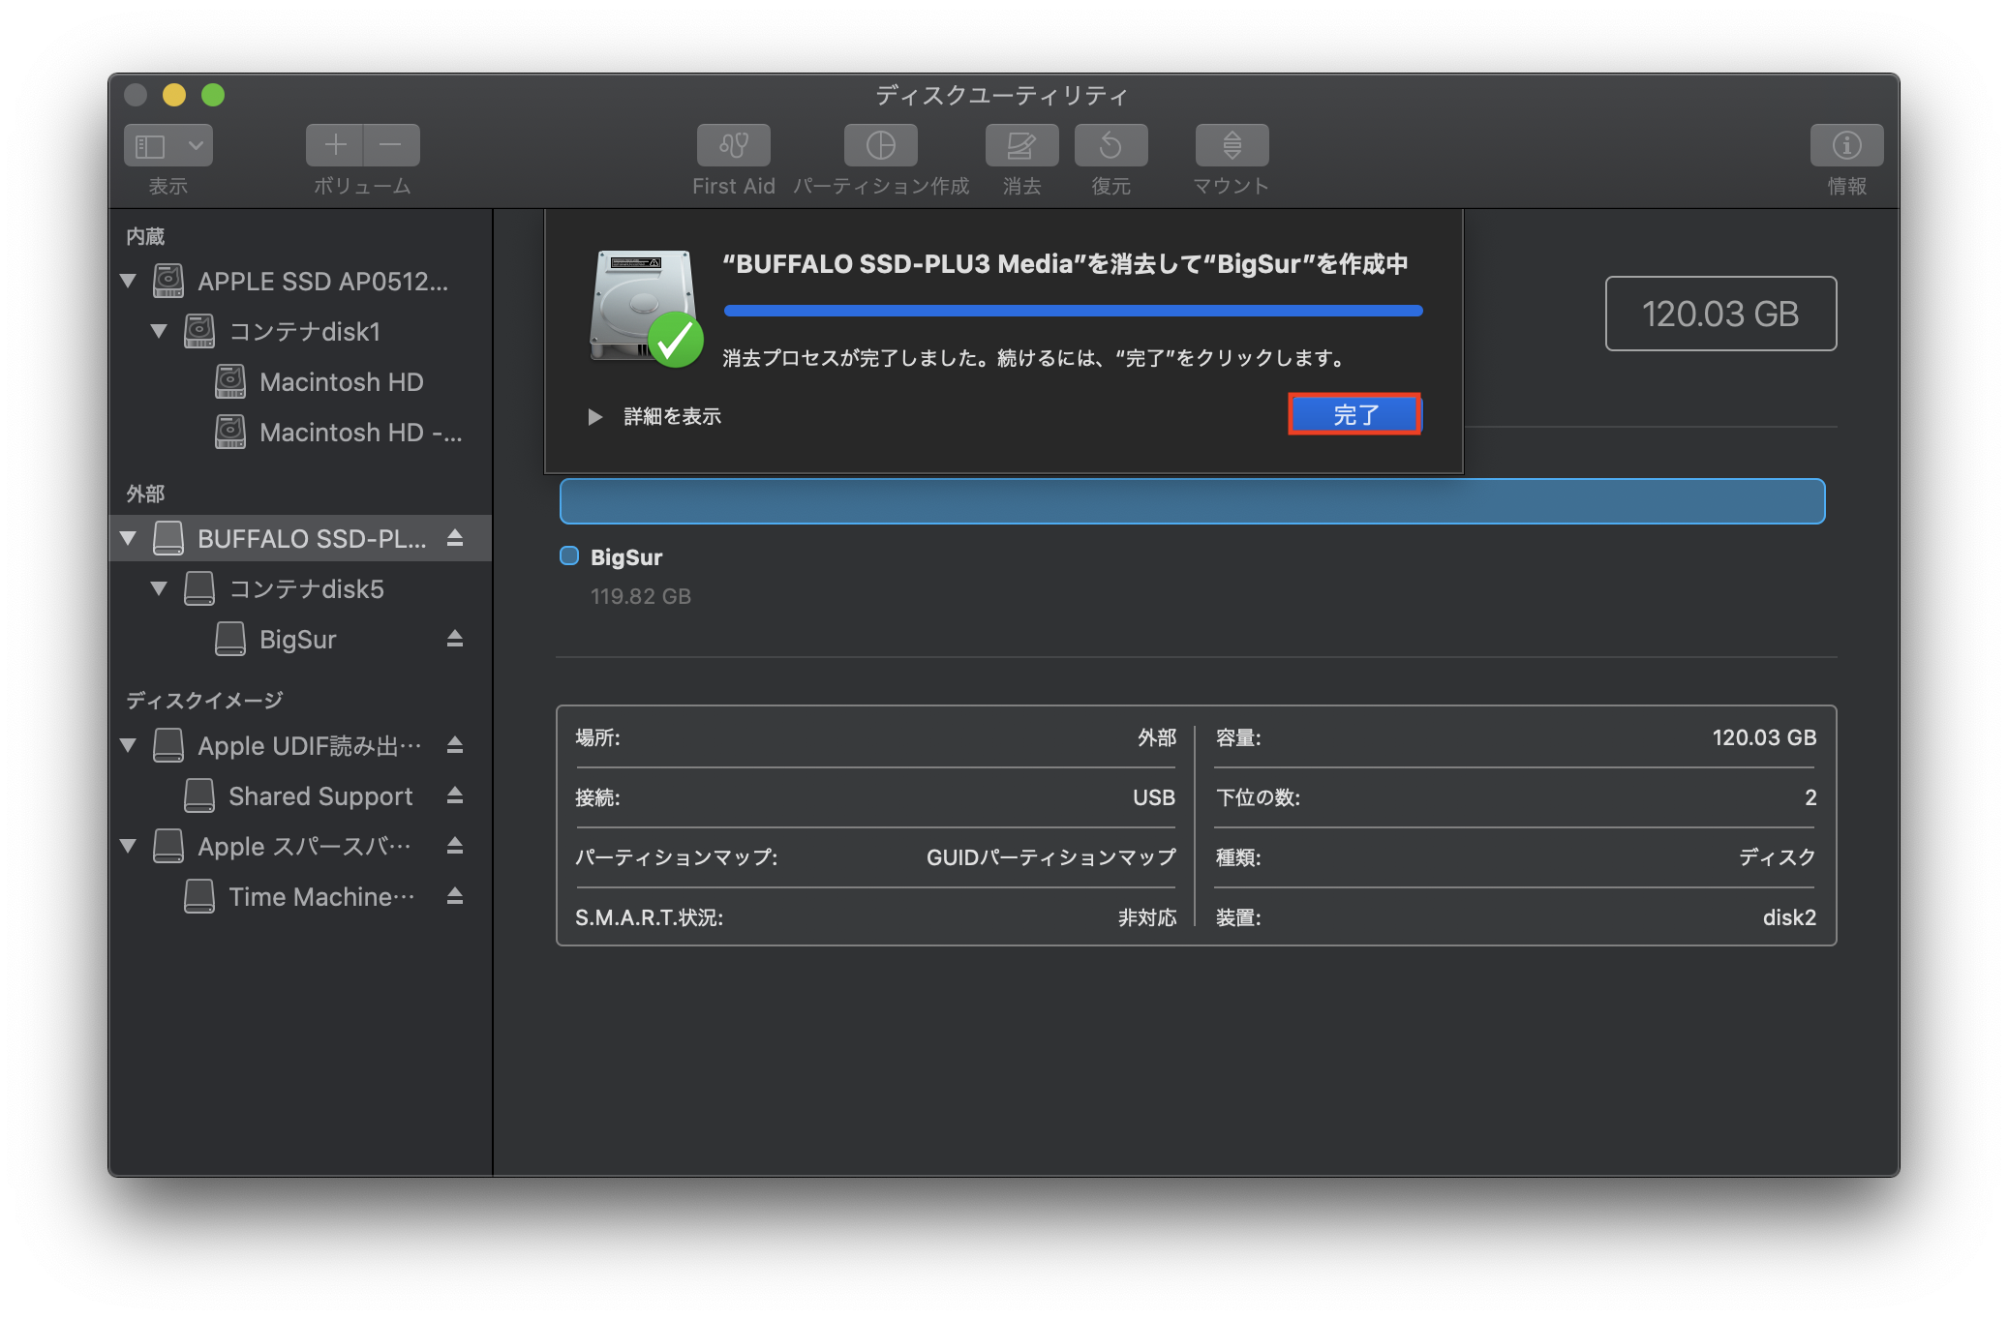The width and height of the screenshot is (2008, 1320).
Task: Eject the Shared Support volume
Action: point(455,795)
